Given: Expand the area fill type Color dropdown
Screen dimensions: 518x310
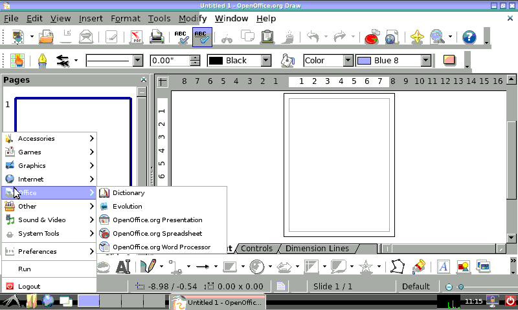Looking at the screenshot, I should (x=348, y=61).
